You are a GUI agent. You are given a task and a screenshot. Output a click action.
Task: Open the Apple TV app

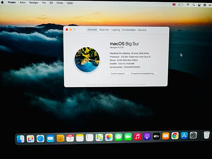click(156, 136)
